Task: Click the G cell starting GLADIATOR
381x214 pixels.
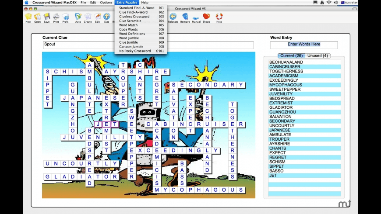Action: (47, 177)
